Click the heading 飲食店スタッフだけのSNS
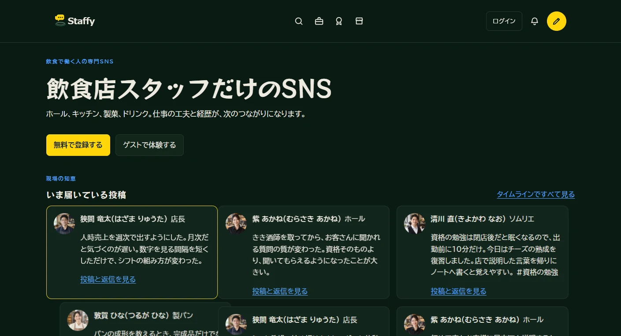Viewport: 621px width, 336px height. point(189,89)
